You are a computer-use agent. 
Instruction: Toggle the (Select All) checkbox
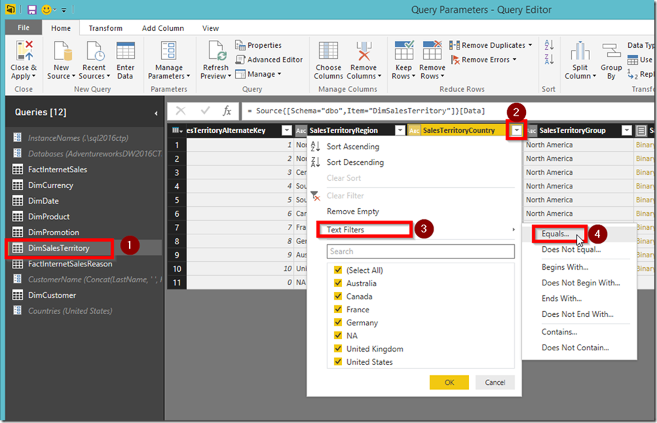(338, 270)
